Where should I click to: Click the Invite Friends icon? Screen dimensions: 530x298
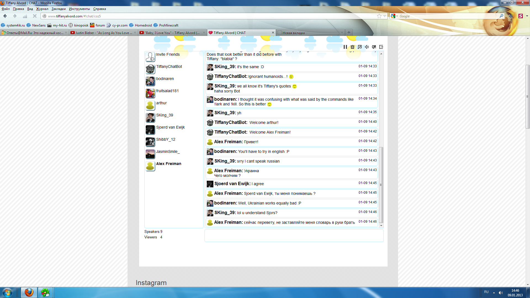(150, 57)
